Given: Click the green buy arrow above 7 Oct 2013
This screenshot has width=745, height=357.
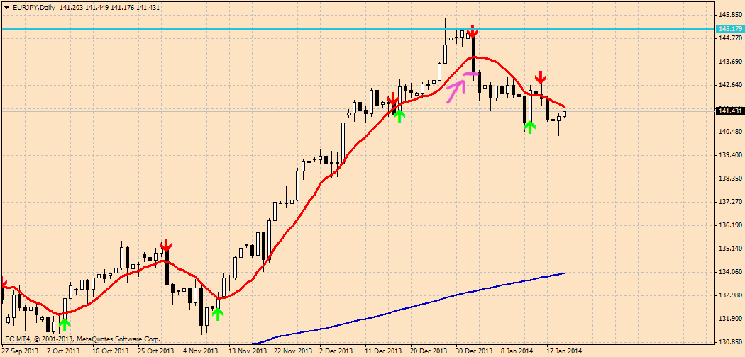Looking at the screenshot, I should (x=64, y=324).
